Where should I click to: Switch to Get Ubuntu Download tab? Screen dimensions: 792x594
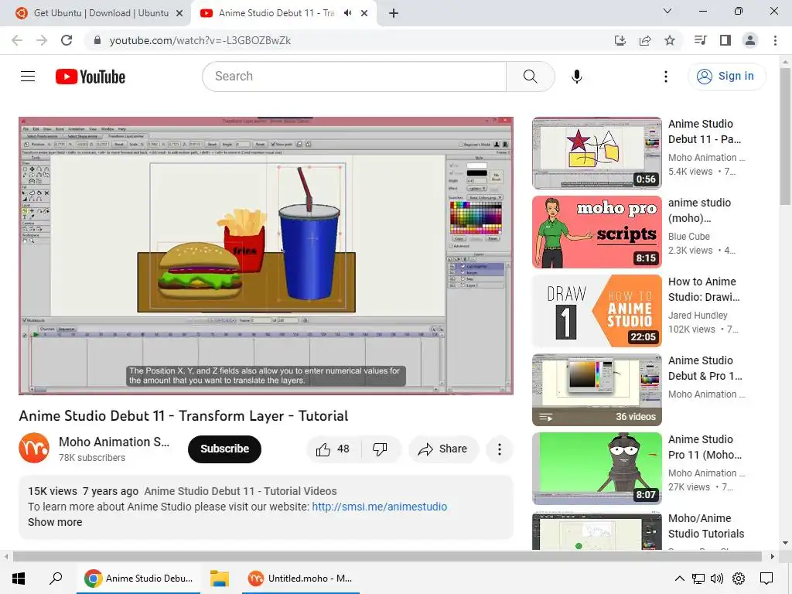point(101,13)
